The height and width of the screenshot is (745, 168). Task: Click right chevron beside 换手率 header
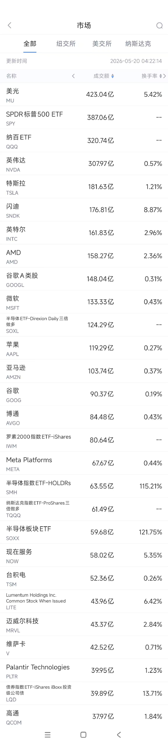click(x=165, y=76)
